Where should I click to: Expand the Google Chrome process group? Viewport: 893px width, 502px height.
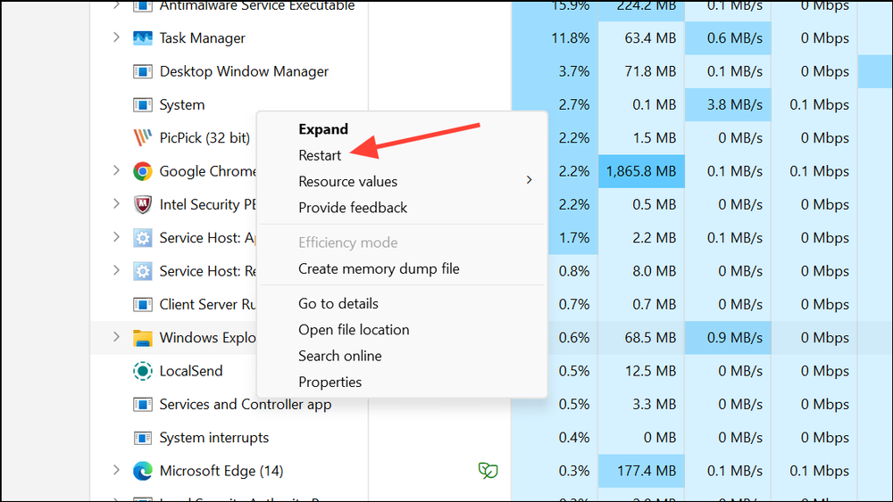click(x=116, y=170)
